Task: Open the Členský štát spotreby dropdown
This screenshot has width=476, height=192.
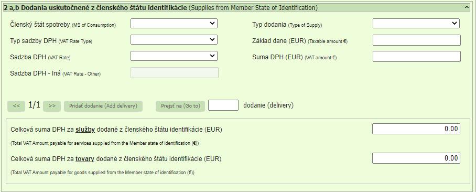Action: (x=174, y=24)
